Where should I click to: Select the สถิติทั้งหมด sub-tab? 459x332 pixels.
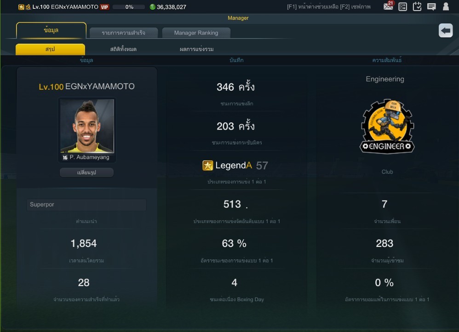(x=123, y=49)
